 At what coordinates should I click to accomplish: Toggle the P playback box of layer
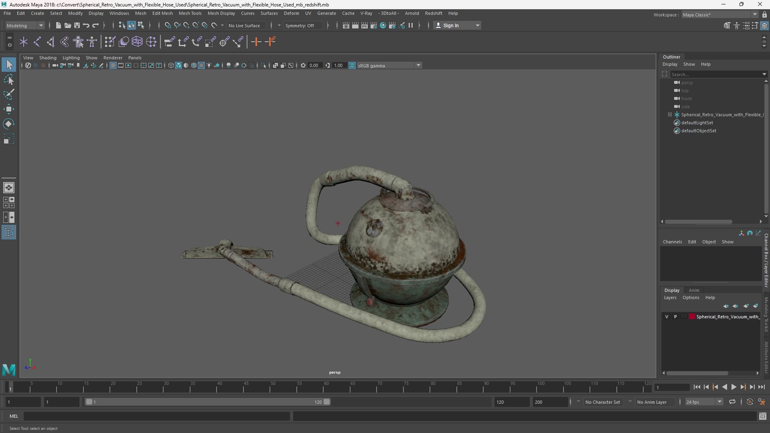[x=675, y=317]
